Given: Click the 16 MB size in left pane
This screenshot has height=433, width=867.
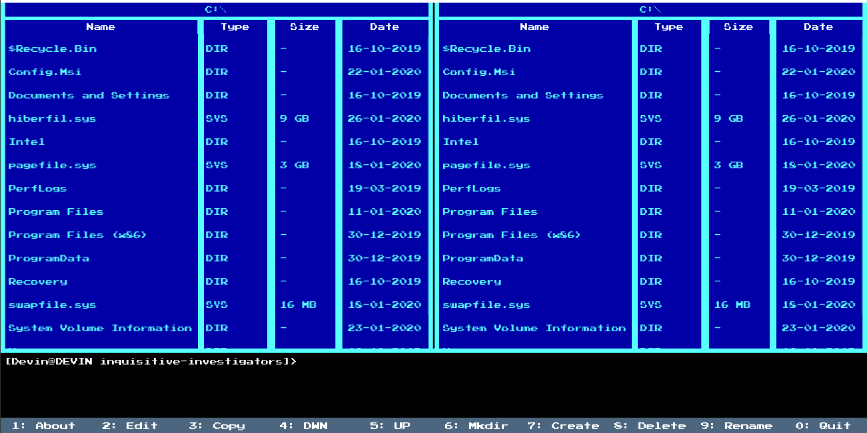Looking at the screenshot, I should [x=299, y=305].
